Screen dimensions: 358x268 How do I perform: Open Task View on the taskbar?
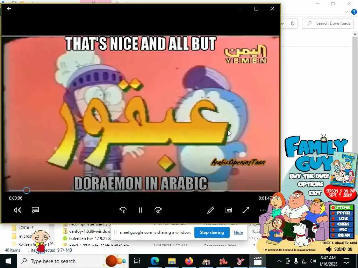coord(137,261)
